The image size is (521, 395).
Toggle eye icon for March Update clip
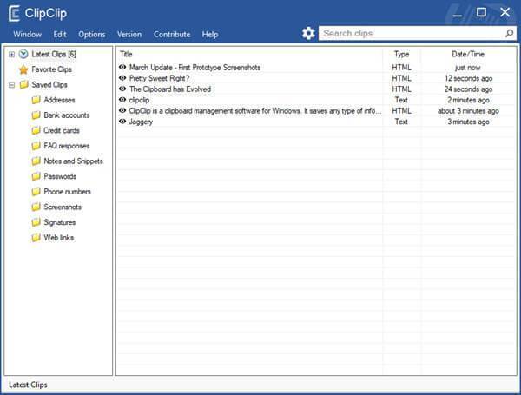[x=122, y=67]
